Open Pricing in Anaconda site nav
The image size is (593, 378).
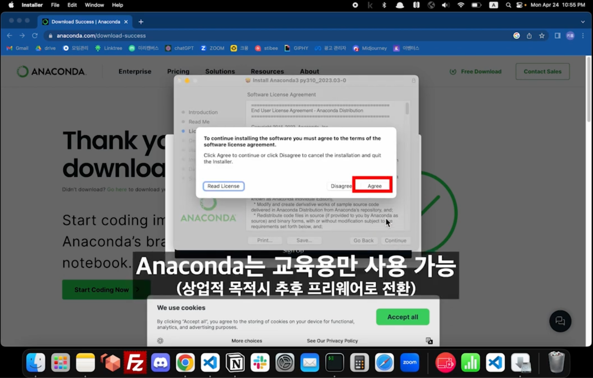click(x=178, y=71)
